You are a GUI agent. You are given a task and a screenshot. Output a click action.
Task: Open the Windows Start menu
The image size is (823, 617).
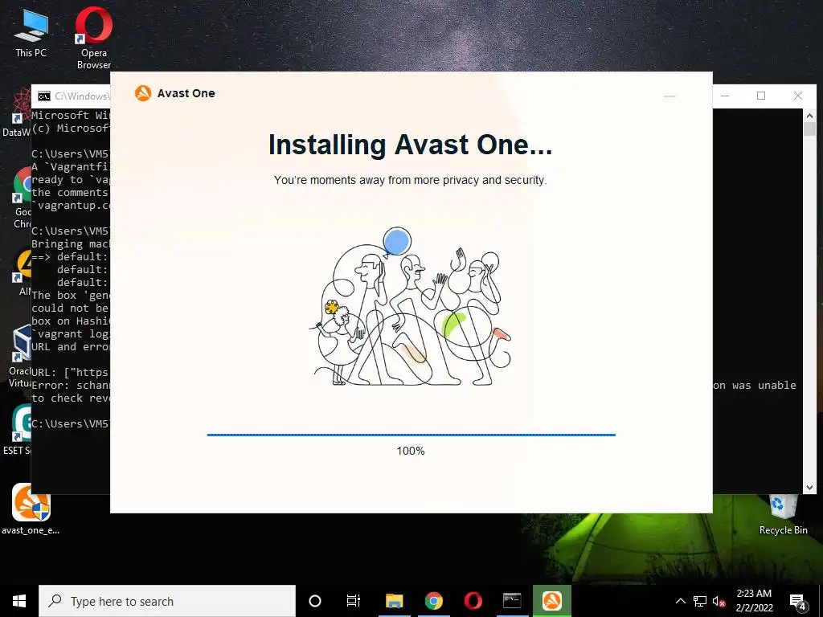[x=19, y=601]
